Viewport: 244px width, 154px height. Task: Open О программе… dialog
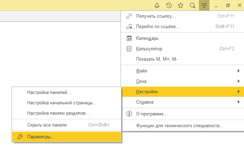click(x=183, y=114)
